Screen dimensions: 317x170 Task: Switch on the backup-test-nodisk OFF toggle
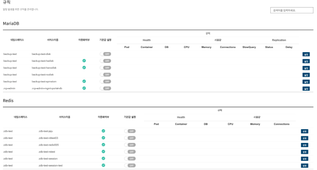pos(105,75)
